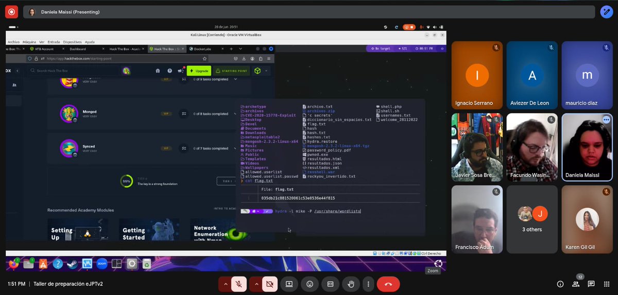Click the Starting Point button
The image size is (618, 295).
pos(232,71)
